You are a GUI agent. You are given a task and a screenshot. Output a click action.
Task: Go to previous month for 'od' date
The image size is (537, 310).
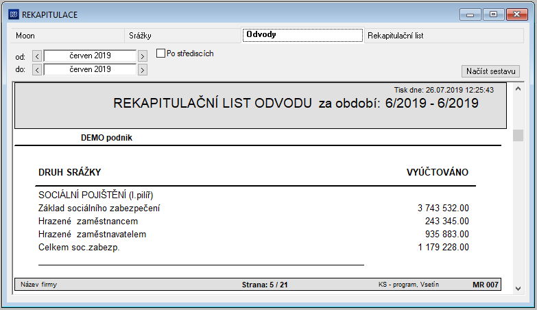(x=37, y=56)
